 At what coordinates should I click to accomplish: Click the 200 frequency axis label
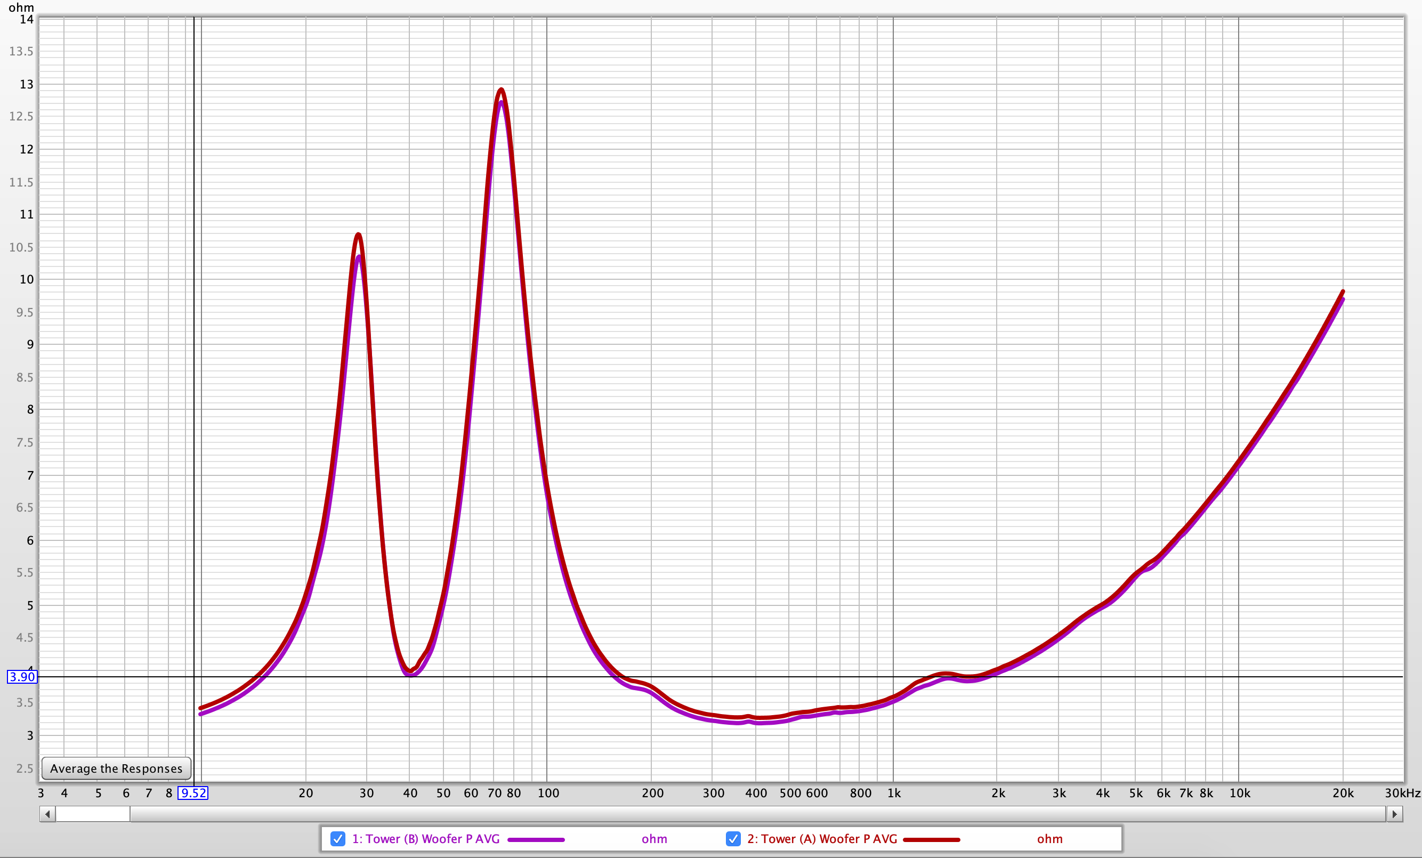pyautogui.click(x=653, y=793)
